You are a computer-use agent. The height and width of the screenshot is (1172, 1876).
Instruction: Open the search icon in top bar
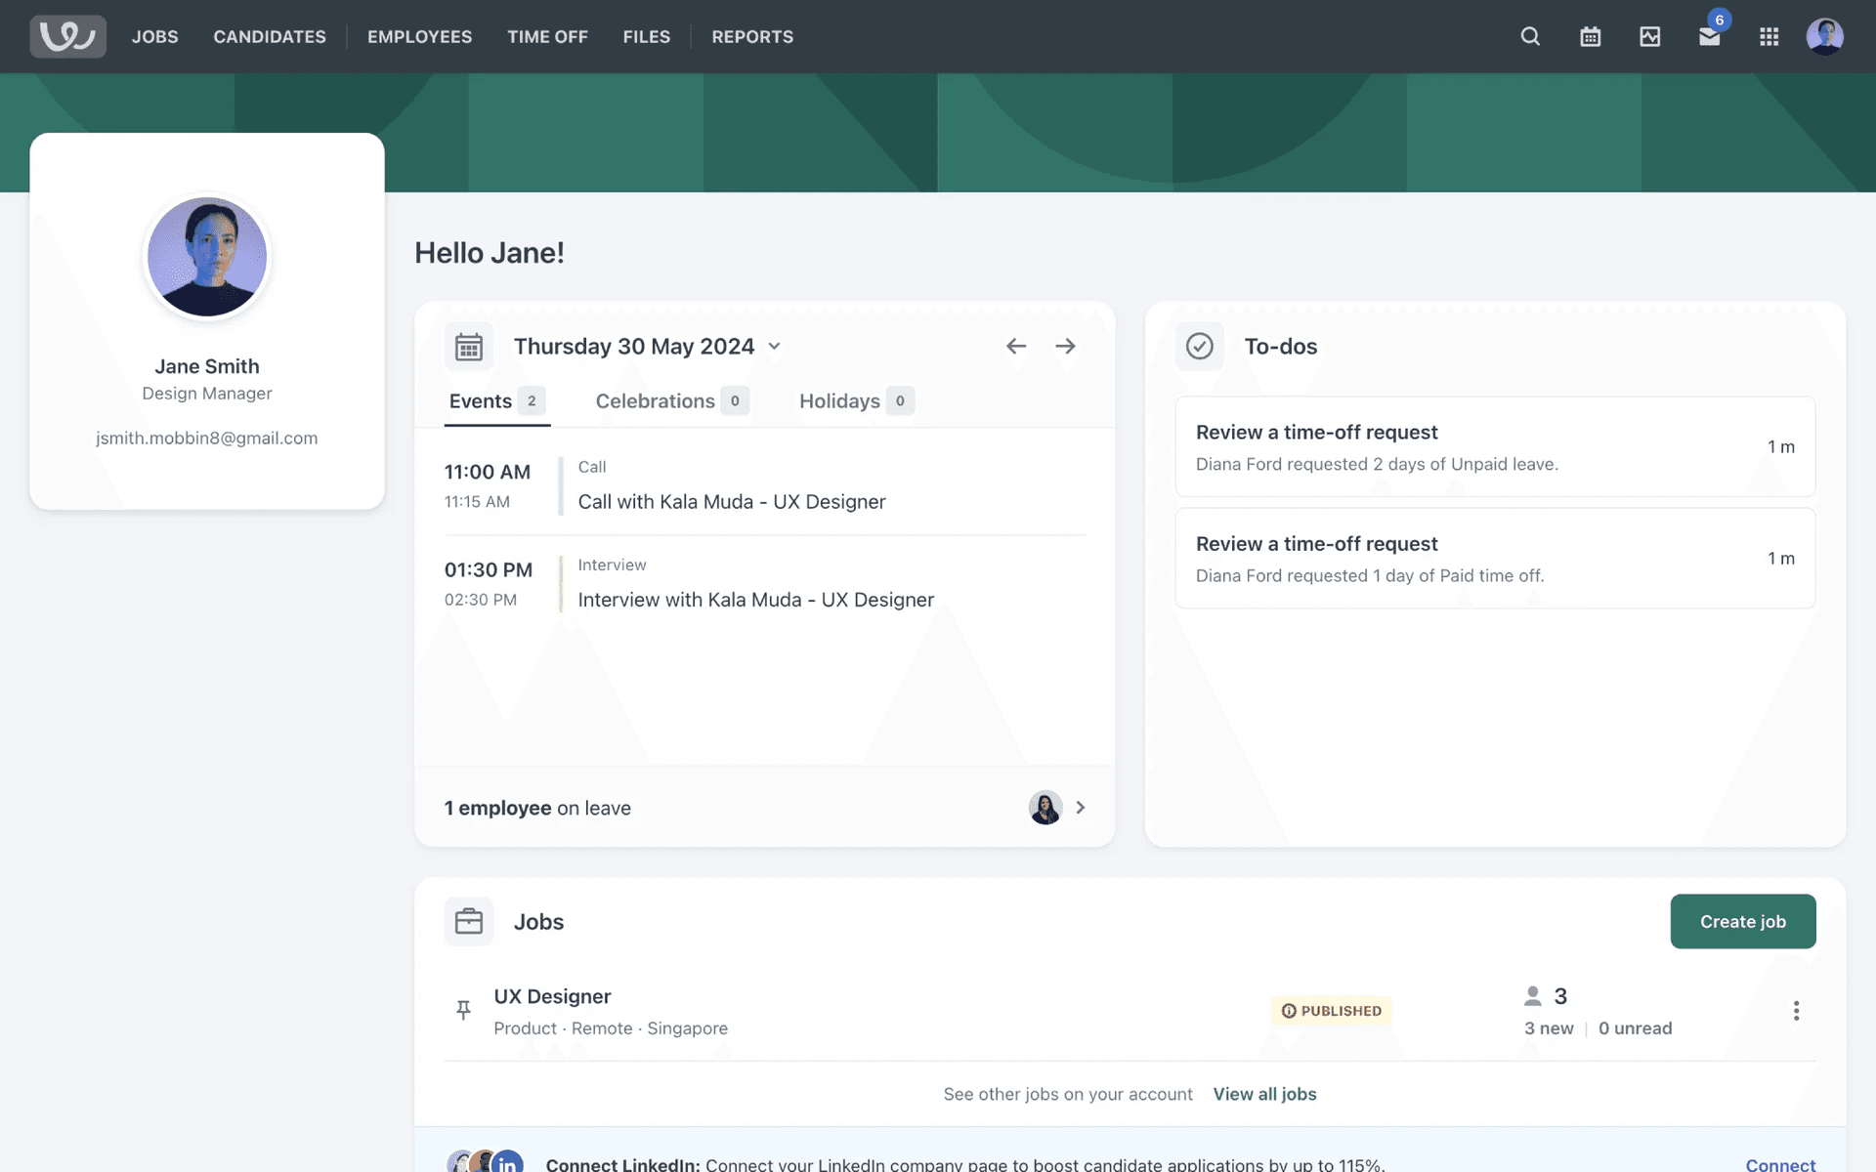pyautogui.click(x=1530, y=36)
